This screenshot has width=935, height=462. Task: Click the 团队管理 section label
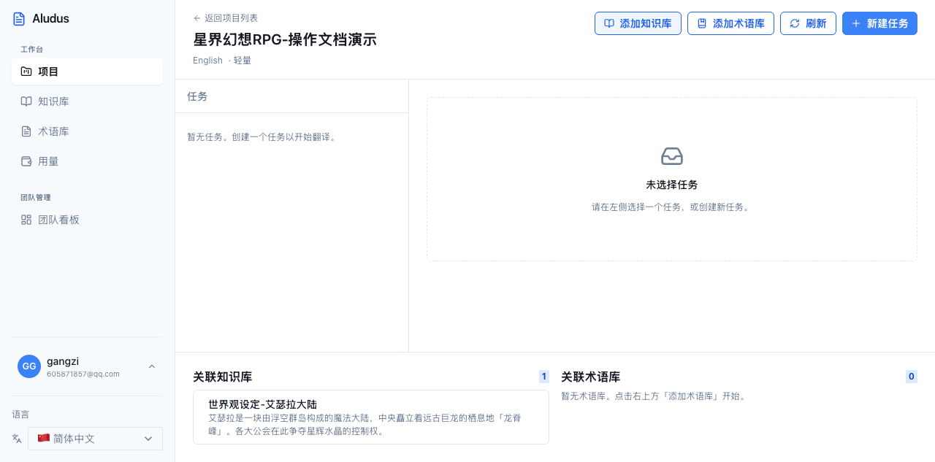36,197
